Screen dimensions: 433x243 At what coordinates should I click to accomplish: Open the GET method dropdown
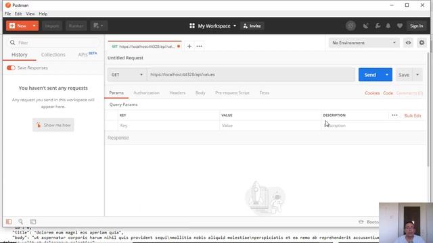(x=127, y=75)
